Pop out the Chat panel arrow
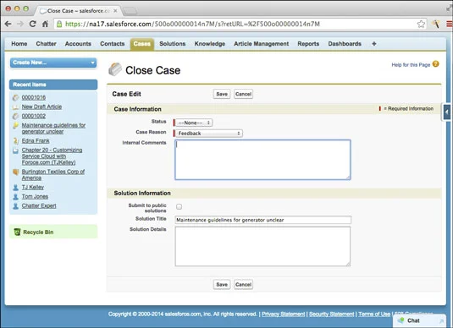The width and height of the screenshot is (453, 328). 441,320
